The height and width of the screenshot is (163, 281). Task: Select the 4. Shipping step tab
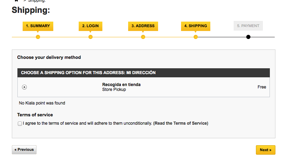[196, 26]
